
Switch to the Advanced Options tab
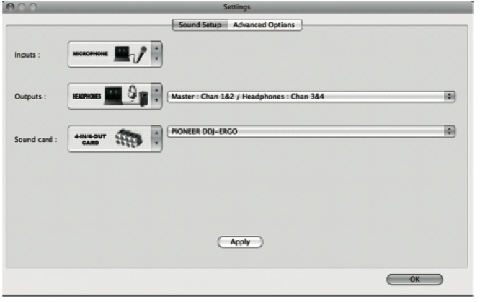click(x=265, y=25)
